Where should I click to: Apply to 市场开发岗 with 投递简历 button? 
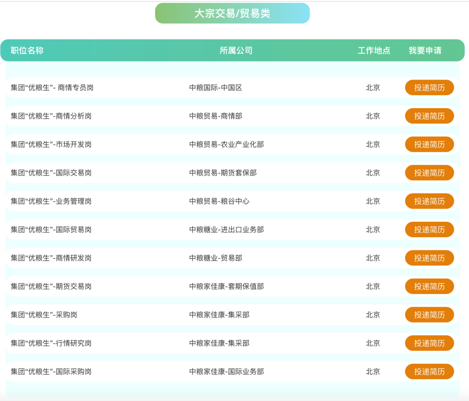429,145
